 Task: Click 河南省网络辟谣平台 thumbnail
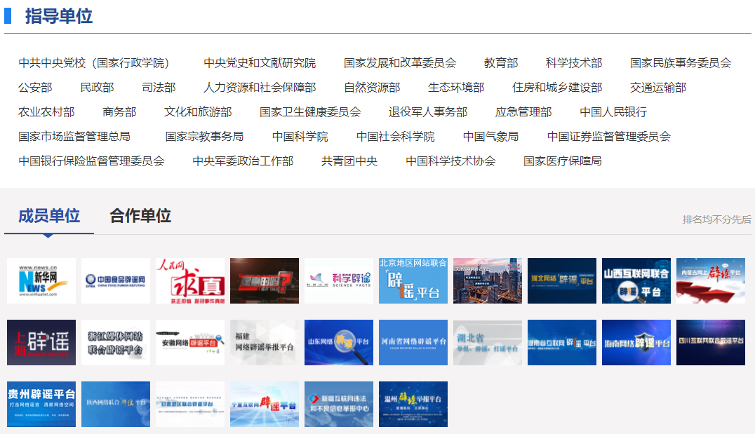pos(413,342)
